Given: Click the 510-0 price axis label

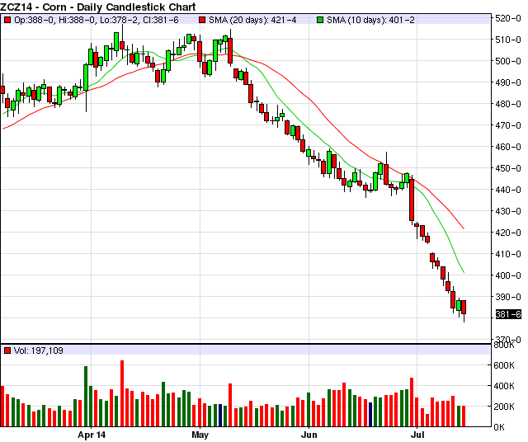Looking at the screenshot, I should click(508, 40).
